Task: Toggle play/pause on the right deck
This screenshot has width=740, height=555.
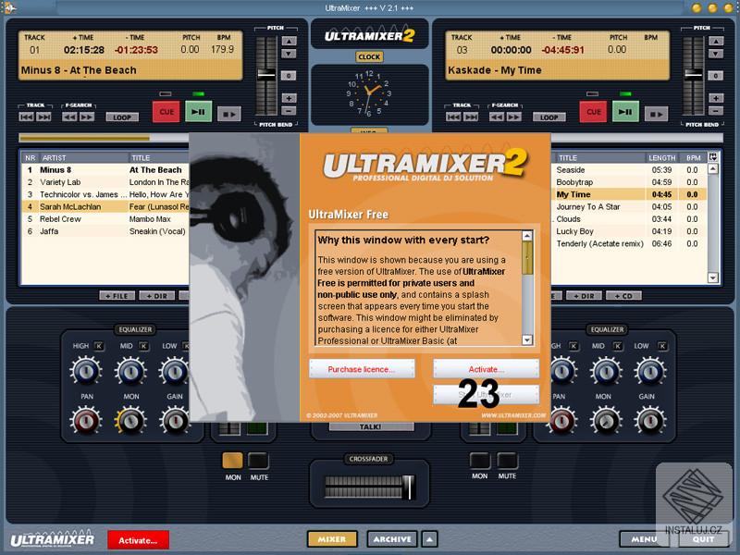Action: pyautogui.click(x=625, y=112)
